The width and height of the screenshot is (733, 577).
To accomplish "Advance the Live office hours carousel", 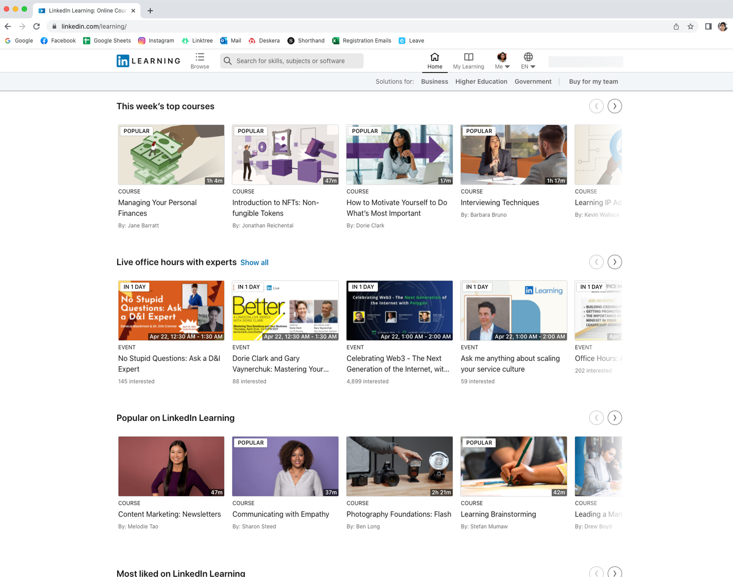I will coord(614,262).
